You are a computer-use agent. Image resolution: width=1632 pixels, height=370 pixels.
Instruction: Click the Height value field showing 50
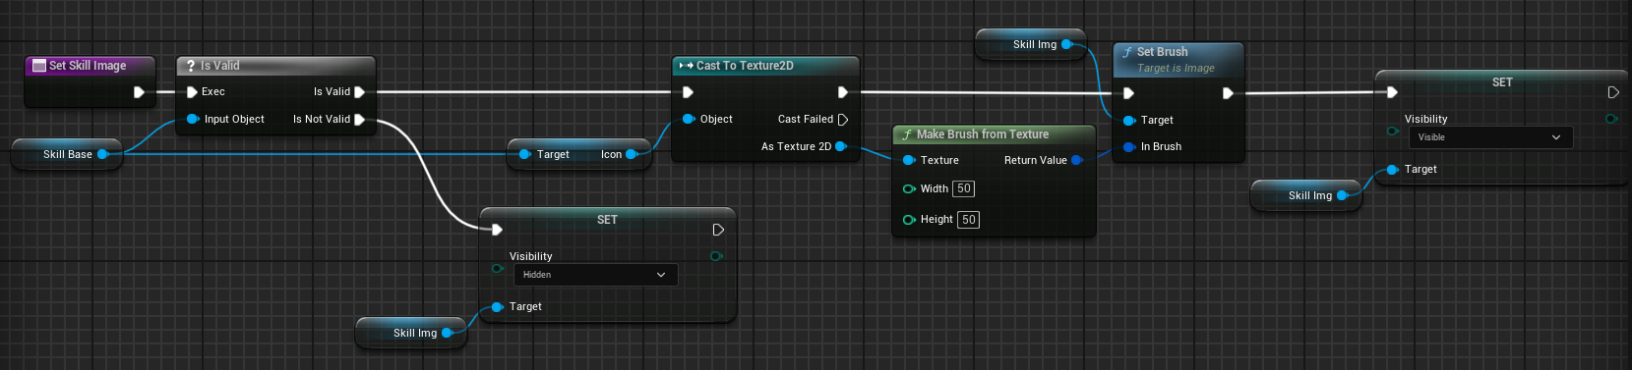point(968,220)
